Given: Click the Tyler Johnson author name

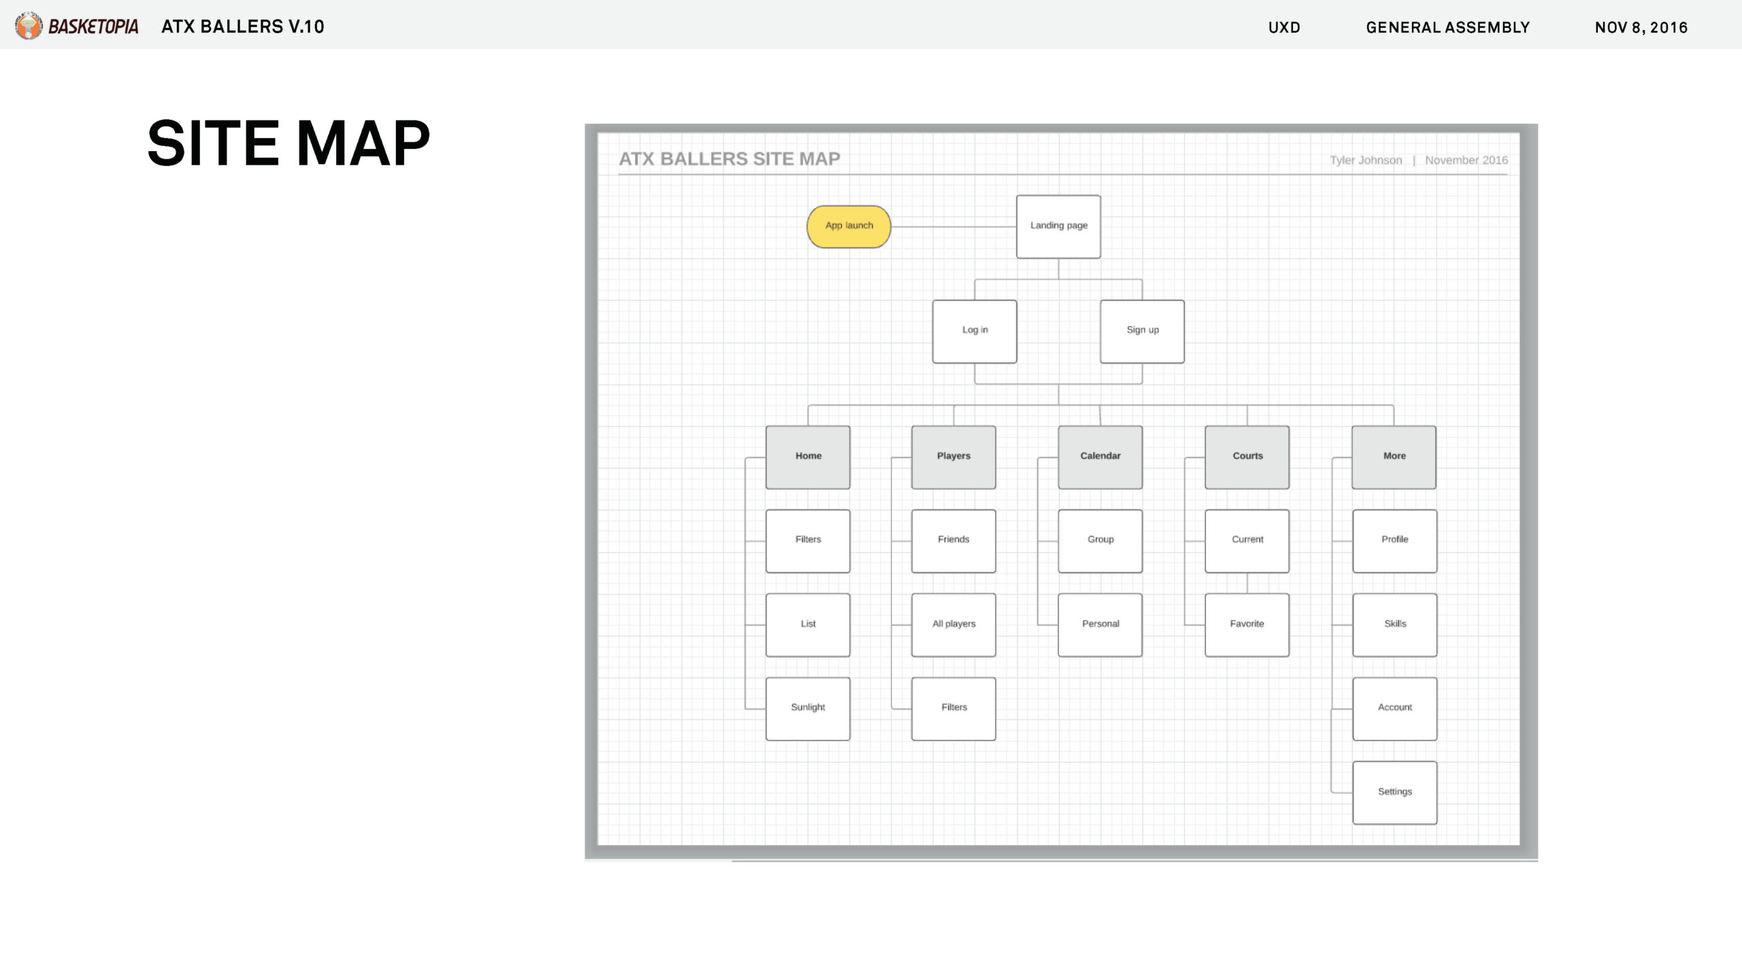Looking at the screenshot, I should 1366,160.
